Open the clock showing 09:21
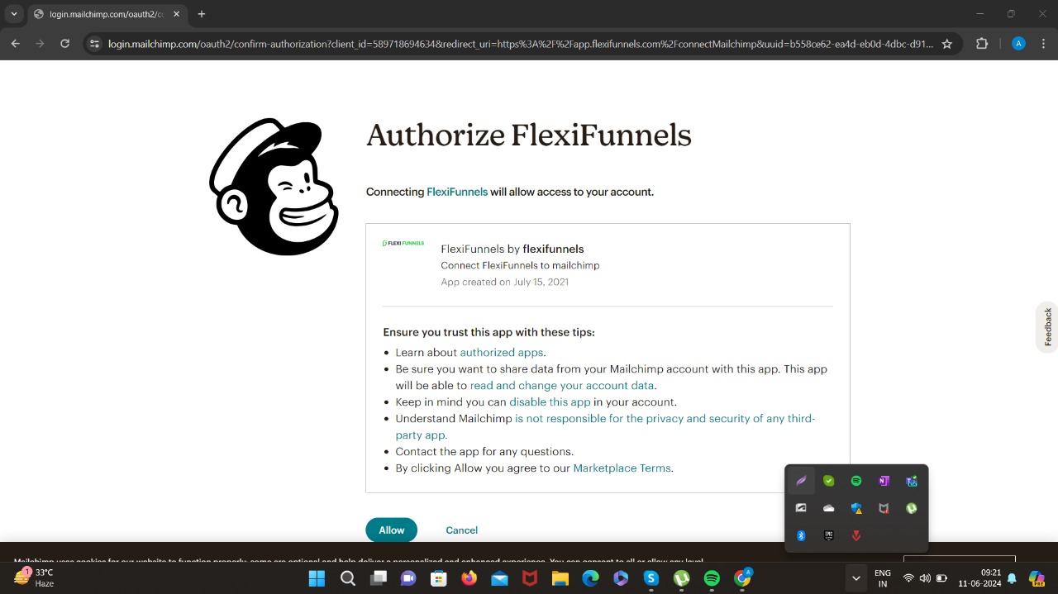The width and height of the screenshot is (1058, 594). [x=979, y=577]
